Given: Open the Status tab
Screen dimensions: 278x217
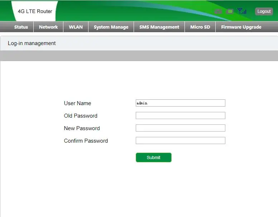Looking at the screenshot, I should [x=21, y=27].
